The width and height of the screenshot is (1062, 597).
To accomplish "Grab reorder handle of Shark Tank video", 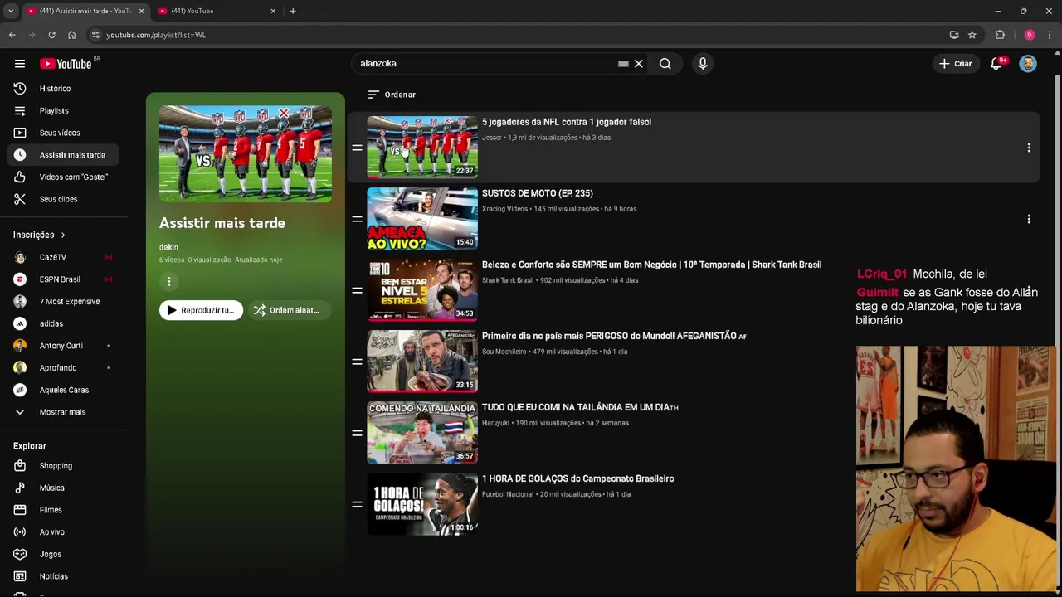I will pyautogui.click(x=357, y=290).
